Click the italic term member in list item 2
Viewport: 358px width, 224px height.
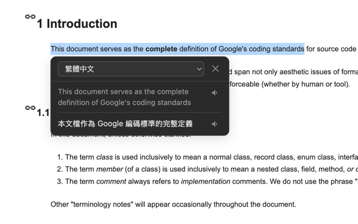(110, 169)
